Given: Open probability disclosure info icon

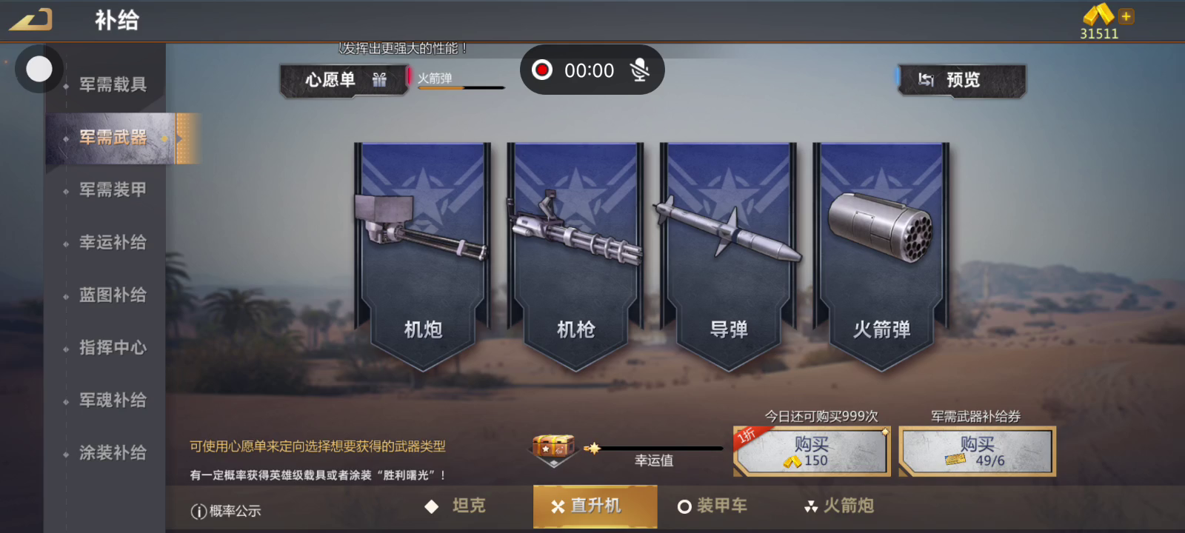Looking at the screenshot, I should click(x=198, y=511).
